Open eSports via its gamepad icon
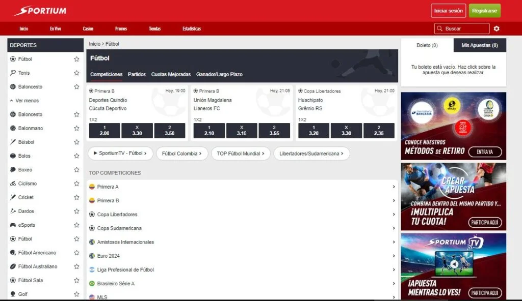 point(13,225)
